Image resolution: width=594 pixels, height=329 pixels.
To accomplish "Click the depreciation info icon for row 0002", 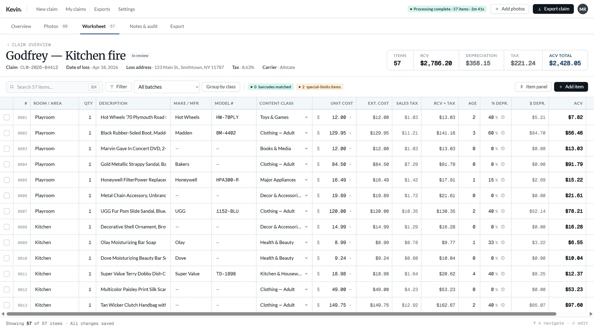I will click(x=503, y=133).
